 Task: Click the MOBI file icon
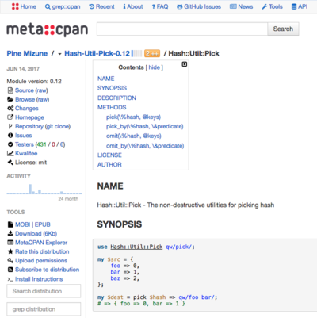coord(10,224)
